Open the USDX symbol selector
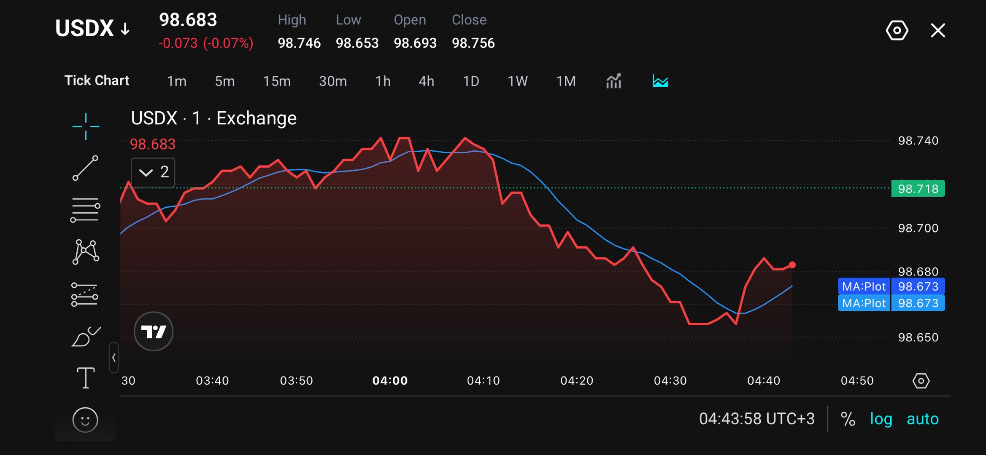 (92, 29)
